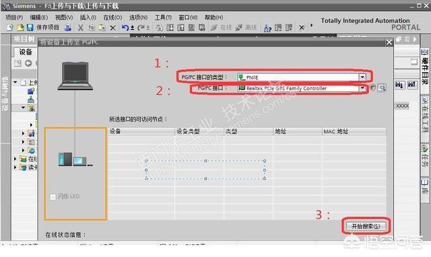This screenshot has width=431, height=257.
Task: Open the Realtek PCIe GBE interface dropdown
Action: (x=362, y=88)
